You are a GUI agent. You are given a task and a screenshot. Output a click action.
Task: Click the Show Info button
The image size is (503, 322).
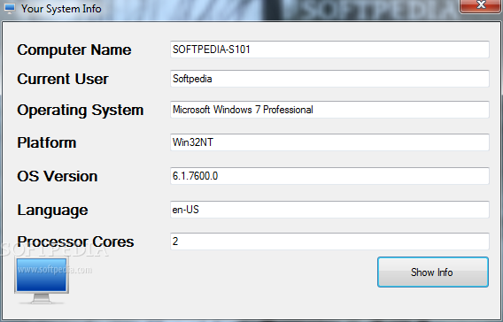click(x=433, y=272)
